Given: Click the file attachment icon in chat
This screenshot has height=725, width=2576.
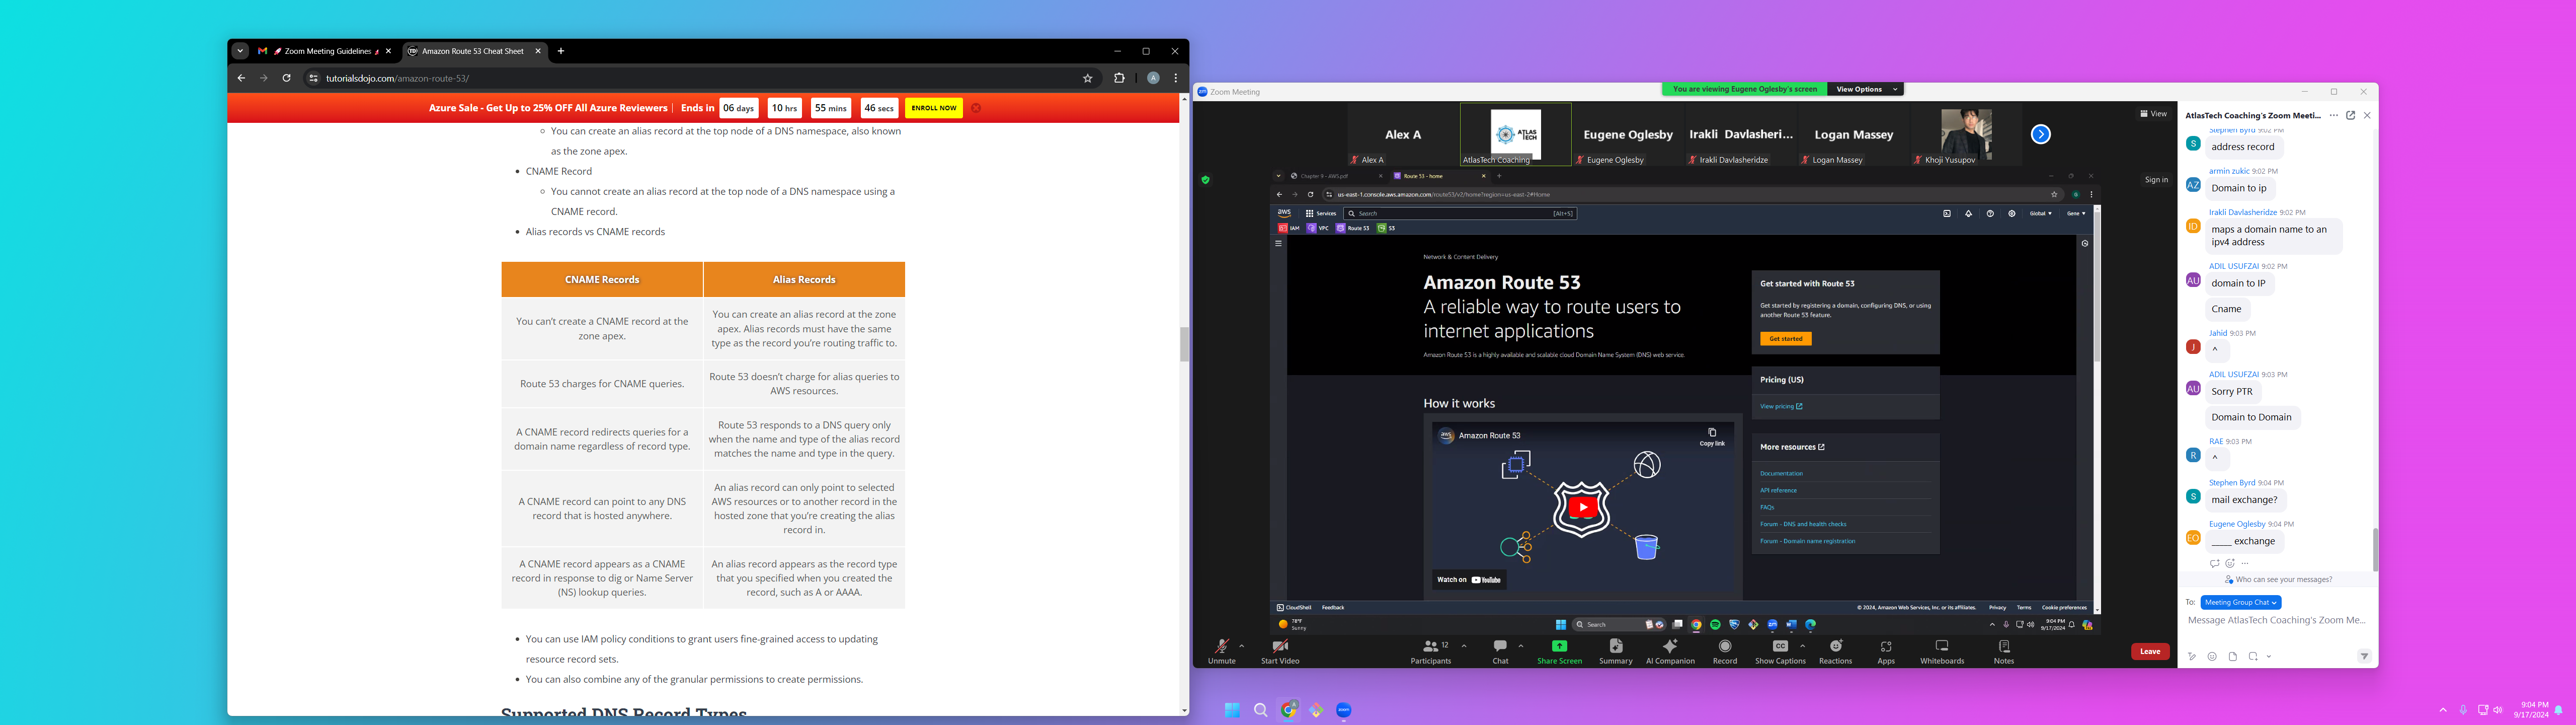Looking at the screenshot, I should pyautogui.click(x=2233, y=657).
